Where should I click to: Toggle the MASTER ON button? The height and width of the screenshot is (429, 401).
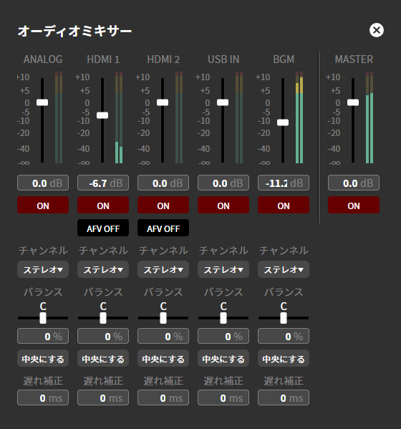pos(354,205)
